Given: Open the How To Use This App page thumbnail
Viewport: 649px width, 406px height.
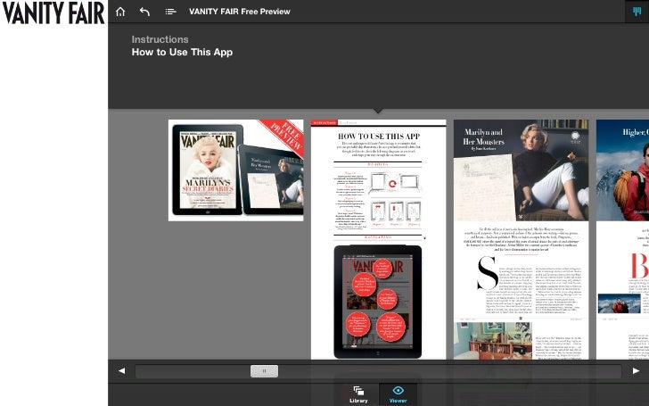Looking at the screenshot, I should (x=378, y=239).
